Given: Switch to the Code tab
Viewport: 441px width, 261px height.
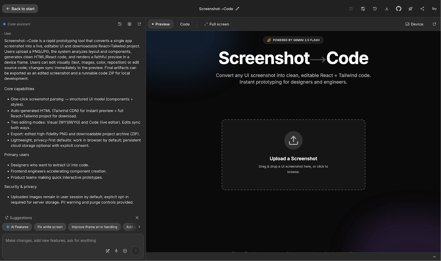Looking at the screenshot, I should 185,24.
